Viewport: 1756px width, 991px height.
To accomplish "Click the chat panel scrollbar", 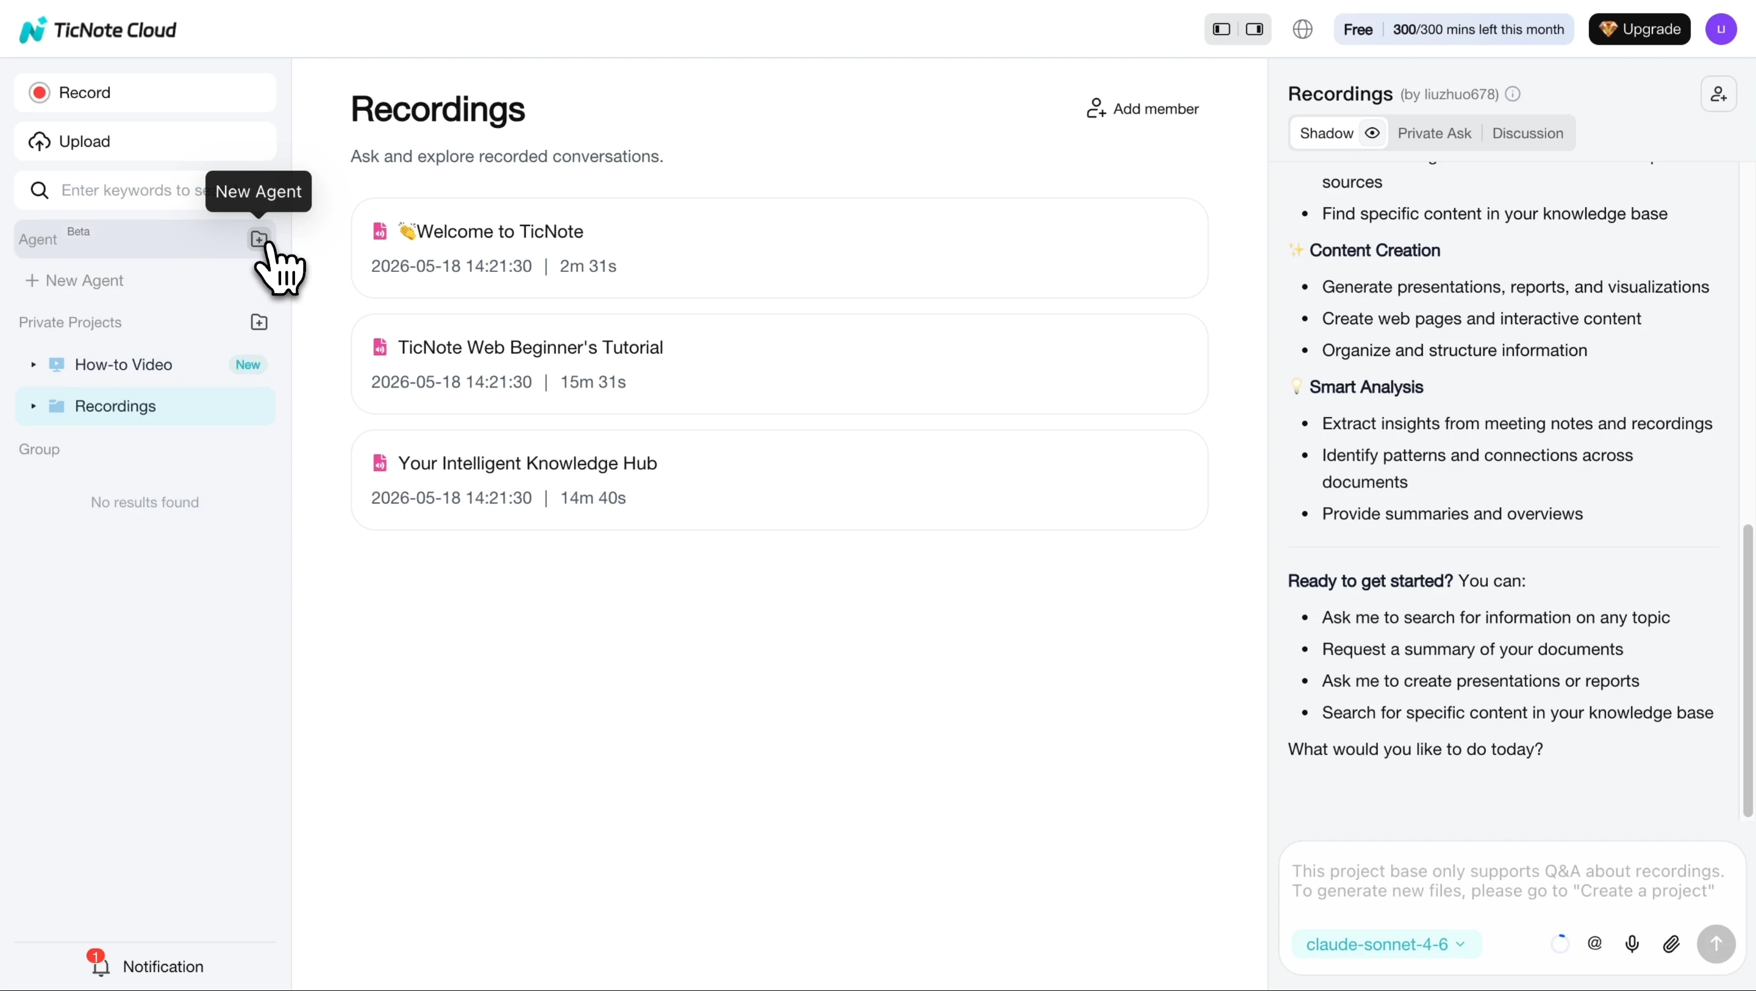I will click(1747, 670).
